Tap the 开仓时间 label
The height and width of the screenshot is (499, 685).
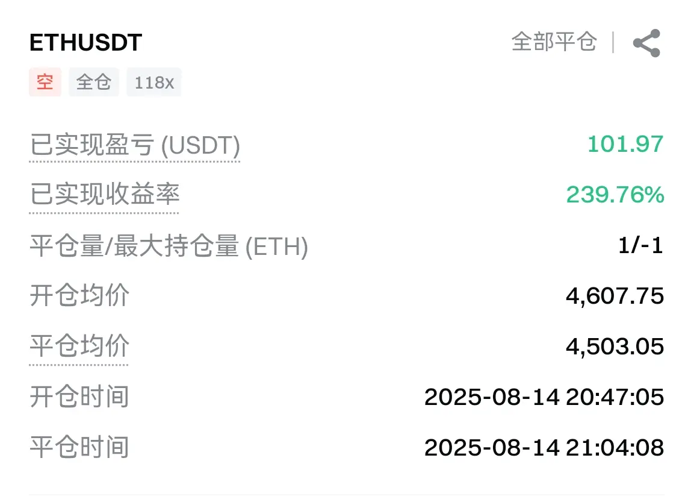[x=79, y=397]
